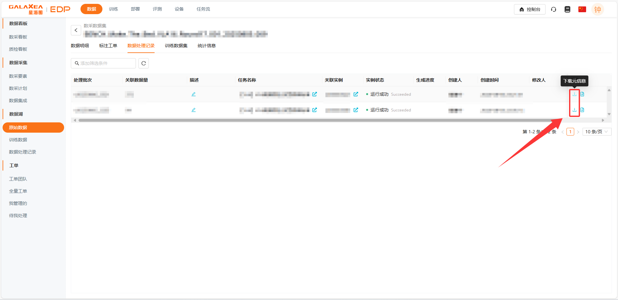Edit description pencil icon in first row

coord(194,94)
